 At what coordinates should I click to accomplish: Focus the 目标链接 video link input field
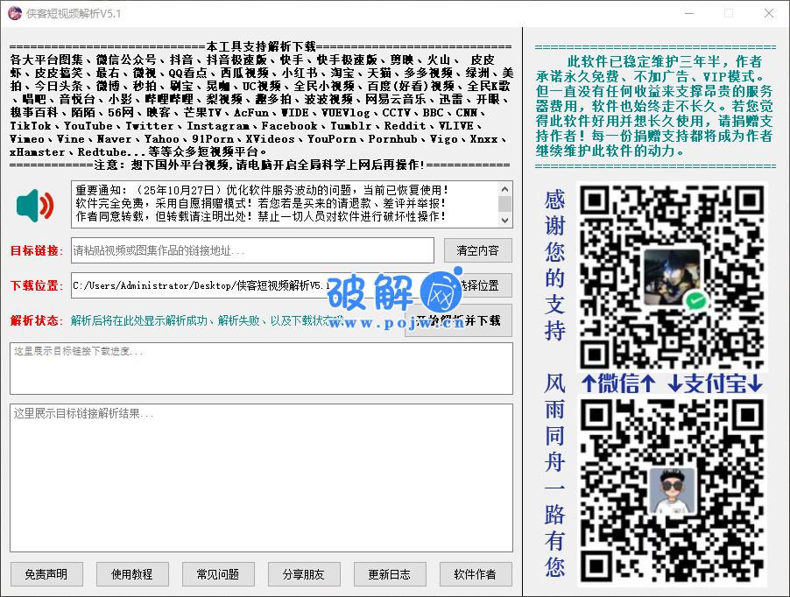[252, 250]
